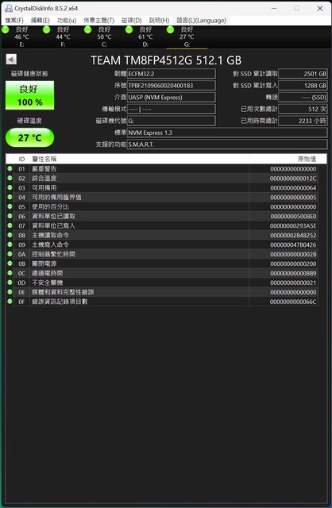Click the 原始值 column header

(307, 159)
